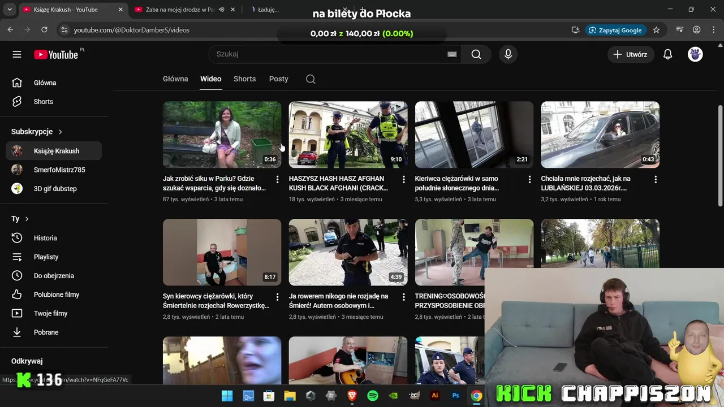Expand the Subskrypcje section chevron

click(60, 132)
